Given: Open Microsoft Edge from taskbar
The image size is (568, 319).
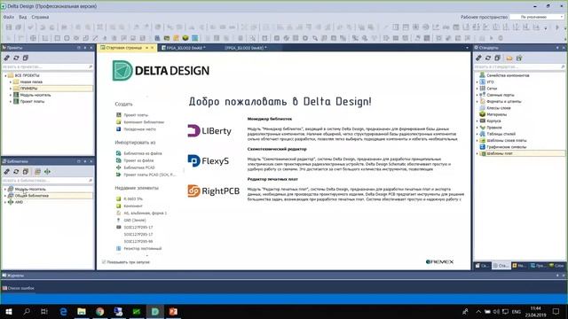Looking at the screenshot, I should [x=63, y=311].
